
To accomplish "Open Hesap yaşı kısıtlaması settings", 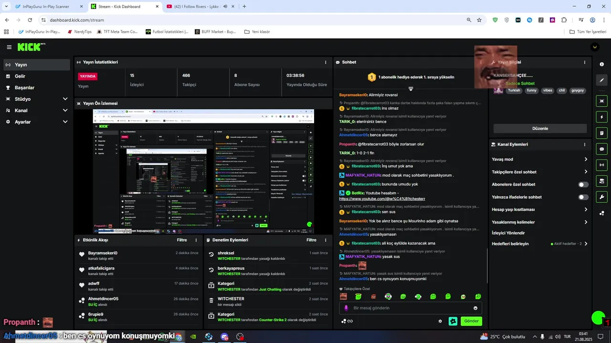I will click(540, 210).
